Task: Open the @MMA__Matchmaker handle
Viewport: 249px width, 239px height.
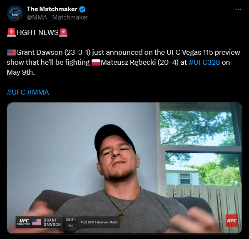Action: pyautogui.click(x=57, y=17)
